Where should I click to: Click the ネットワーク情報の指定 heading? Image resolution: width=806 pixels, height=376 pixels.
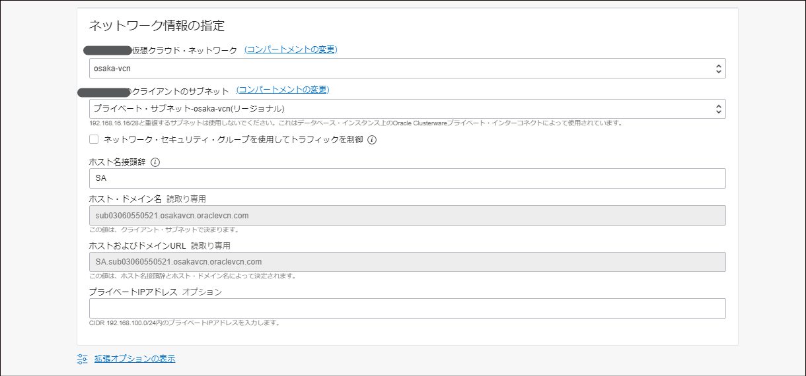point(157,26)
